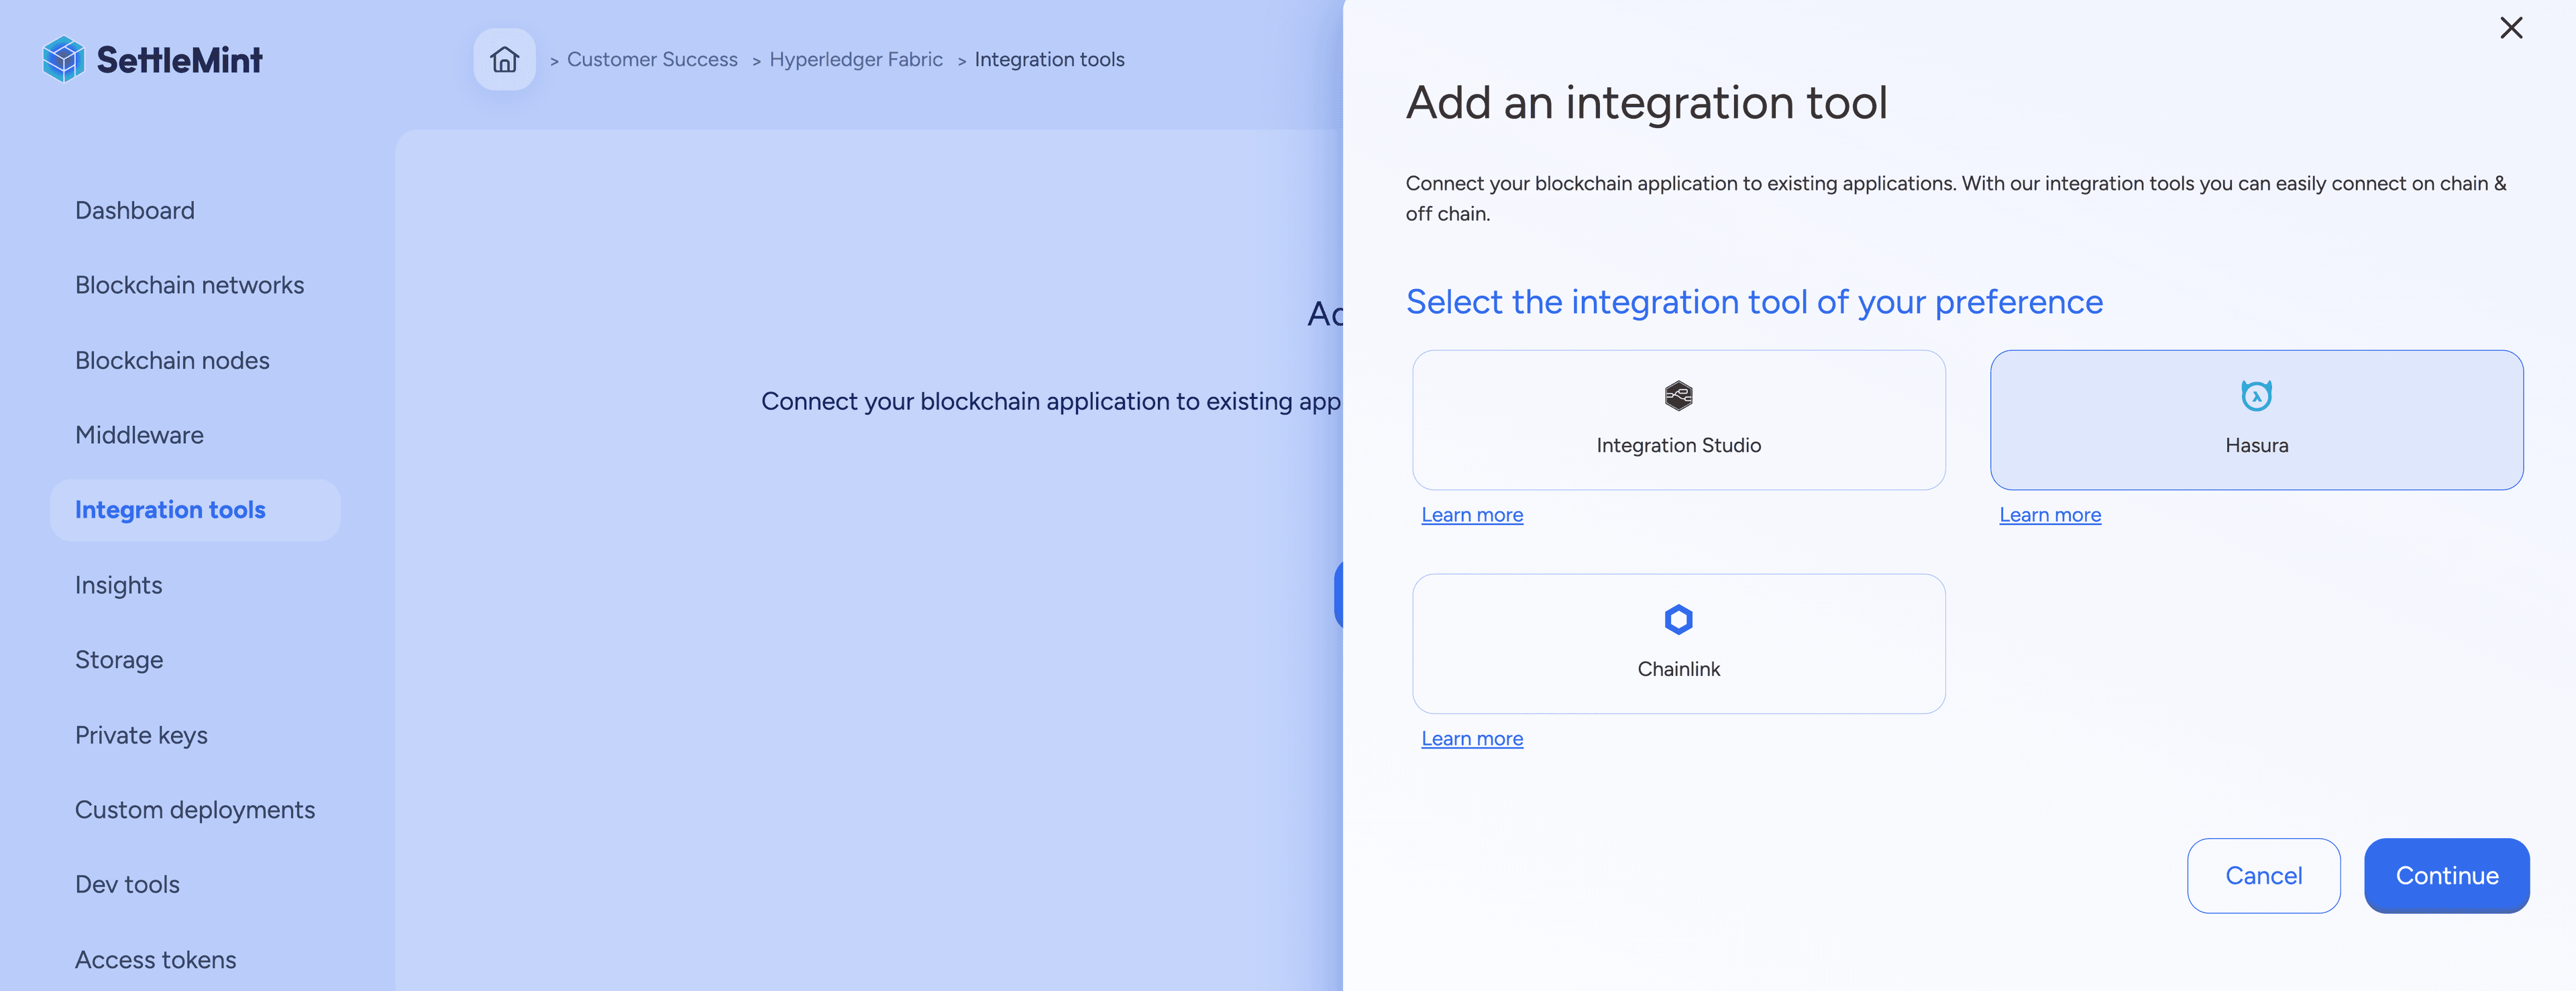Go to Blockchain nodes
The image size is (2576, 991).
click(x=172, y=361)
